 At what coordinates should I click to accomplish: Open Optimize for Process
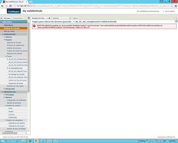(x=14, y=43)
